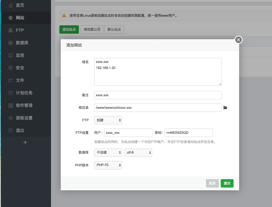Click the folder icon next to 根目录

coord(225,107)
